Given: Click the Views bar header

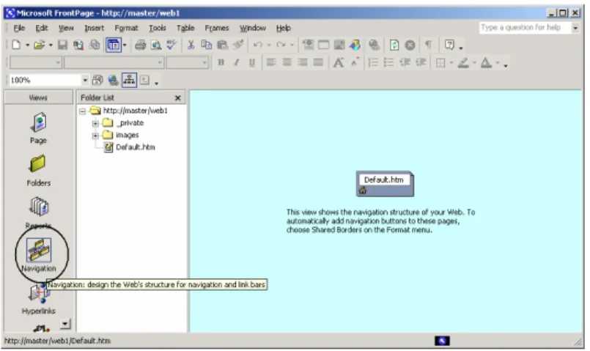Looking at the screenshot, I should (x=38, y=97).
